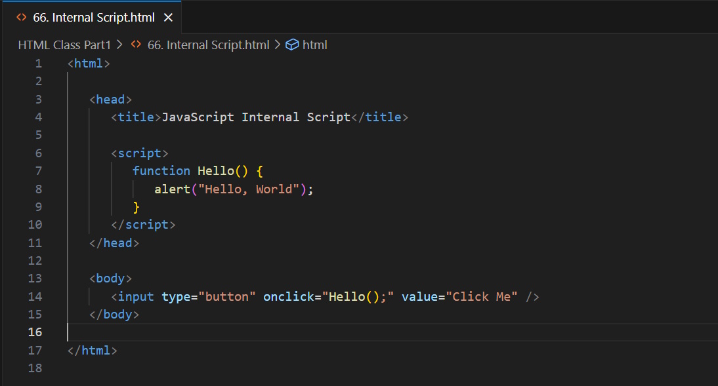718x386 pixels.
Task: Select the 66. Internal Script.html tab title
Action: 94,18
